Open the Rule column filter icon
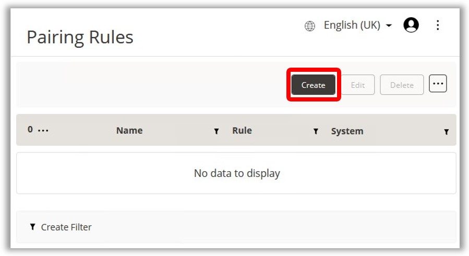The height and width of the screenshot is (256, 469). (316, 132)
